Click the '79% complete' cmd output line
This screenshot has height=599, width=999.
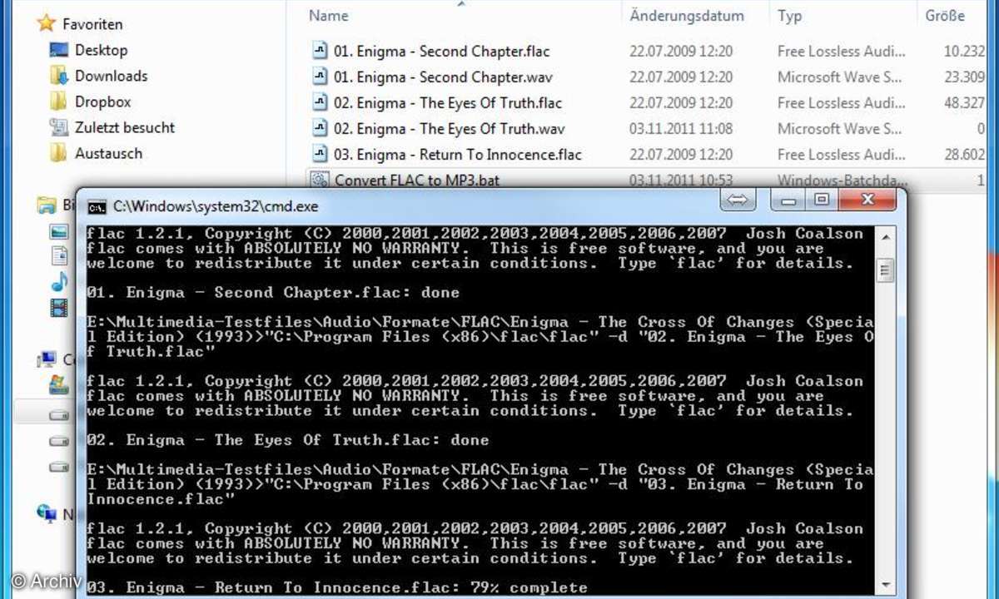[x=336, y=587]
